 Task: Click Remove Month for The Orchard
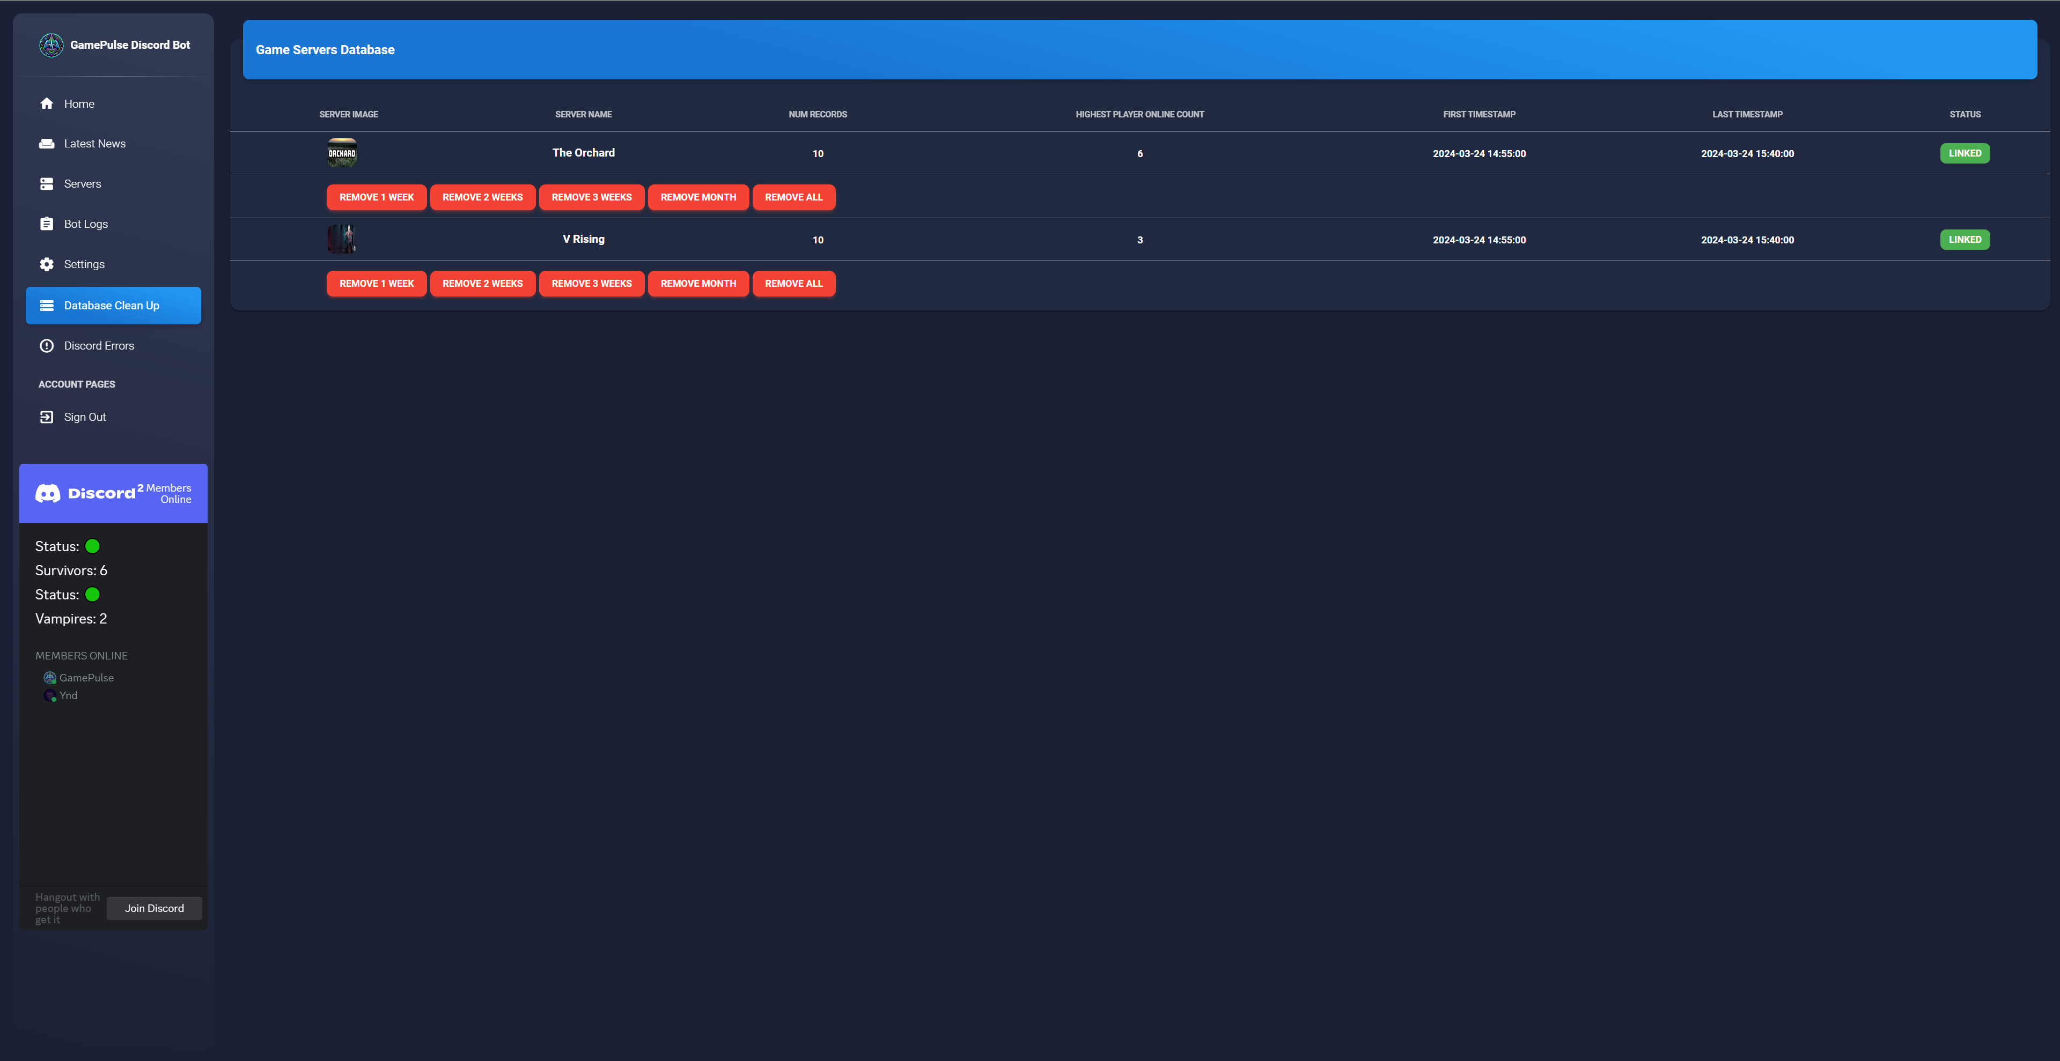coord(697,197)
